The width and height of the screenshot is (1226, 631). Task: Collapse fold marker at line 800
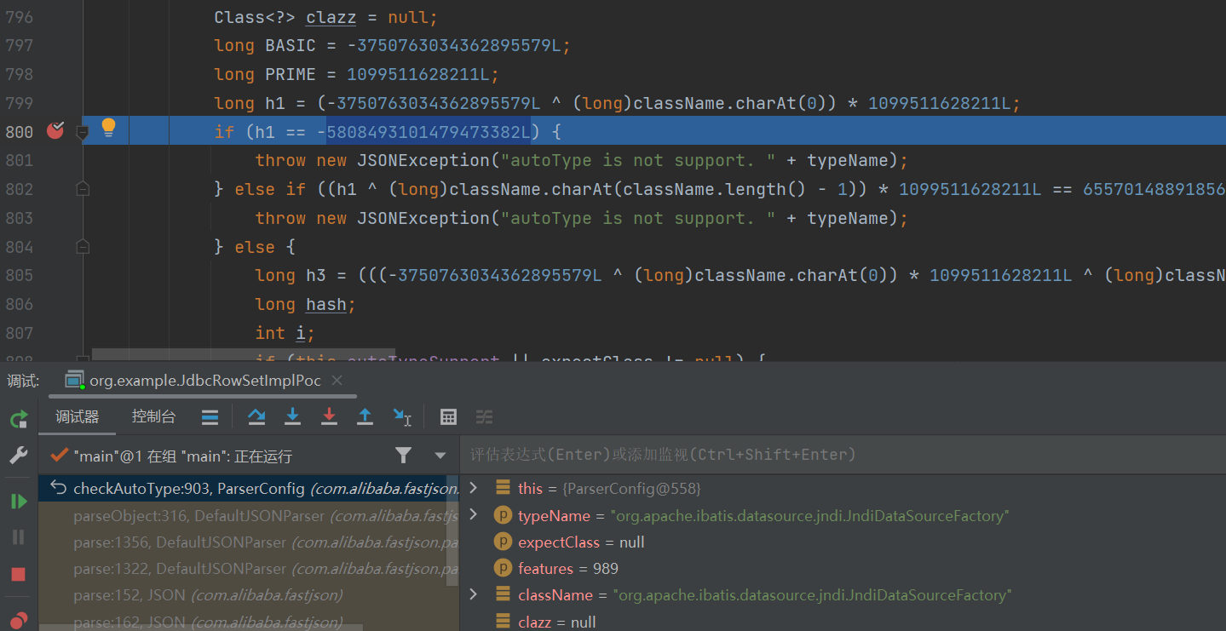[83, 132]
